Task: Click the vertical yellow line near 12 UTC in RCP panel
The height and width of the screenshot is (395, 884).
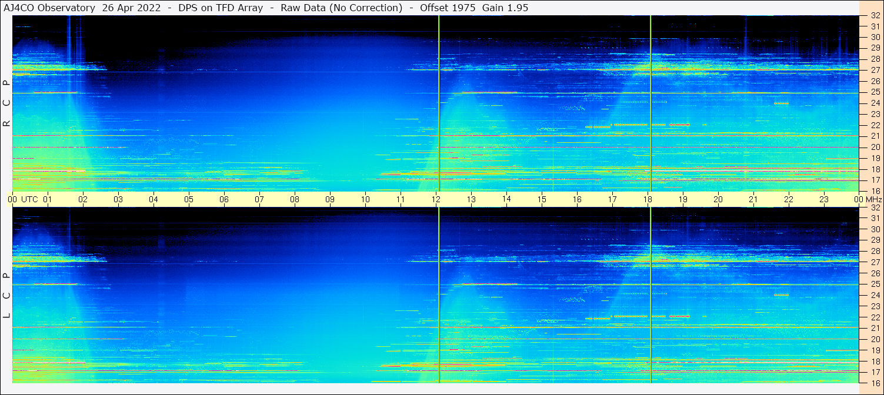Action: [439, 103]
